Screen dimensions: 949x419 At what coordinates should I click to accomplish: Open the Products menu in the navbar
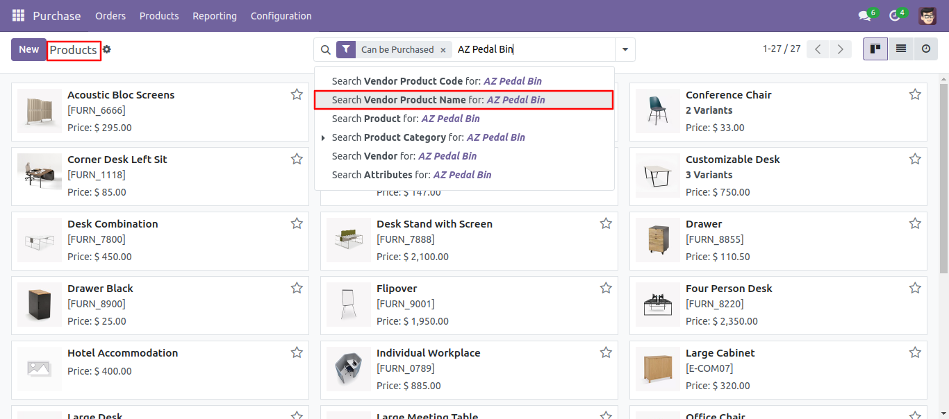click(159, 15)
